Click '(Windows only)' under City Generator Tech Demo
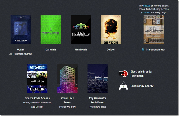 (x=98, y=107)
